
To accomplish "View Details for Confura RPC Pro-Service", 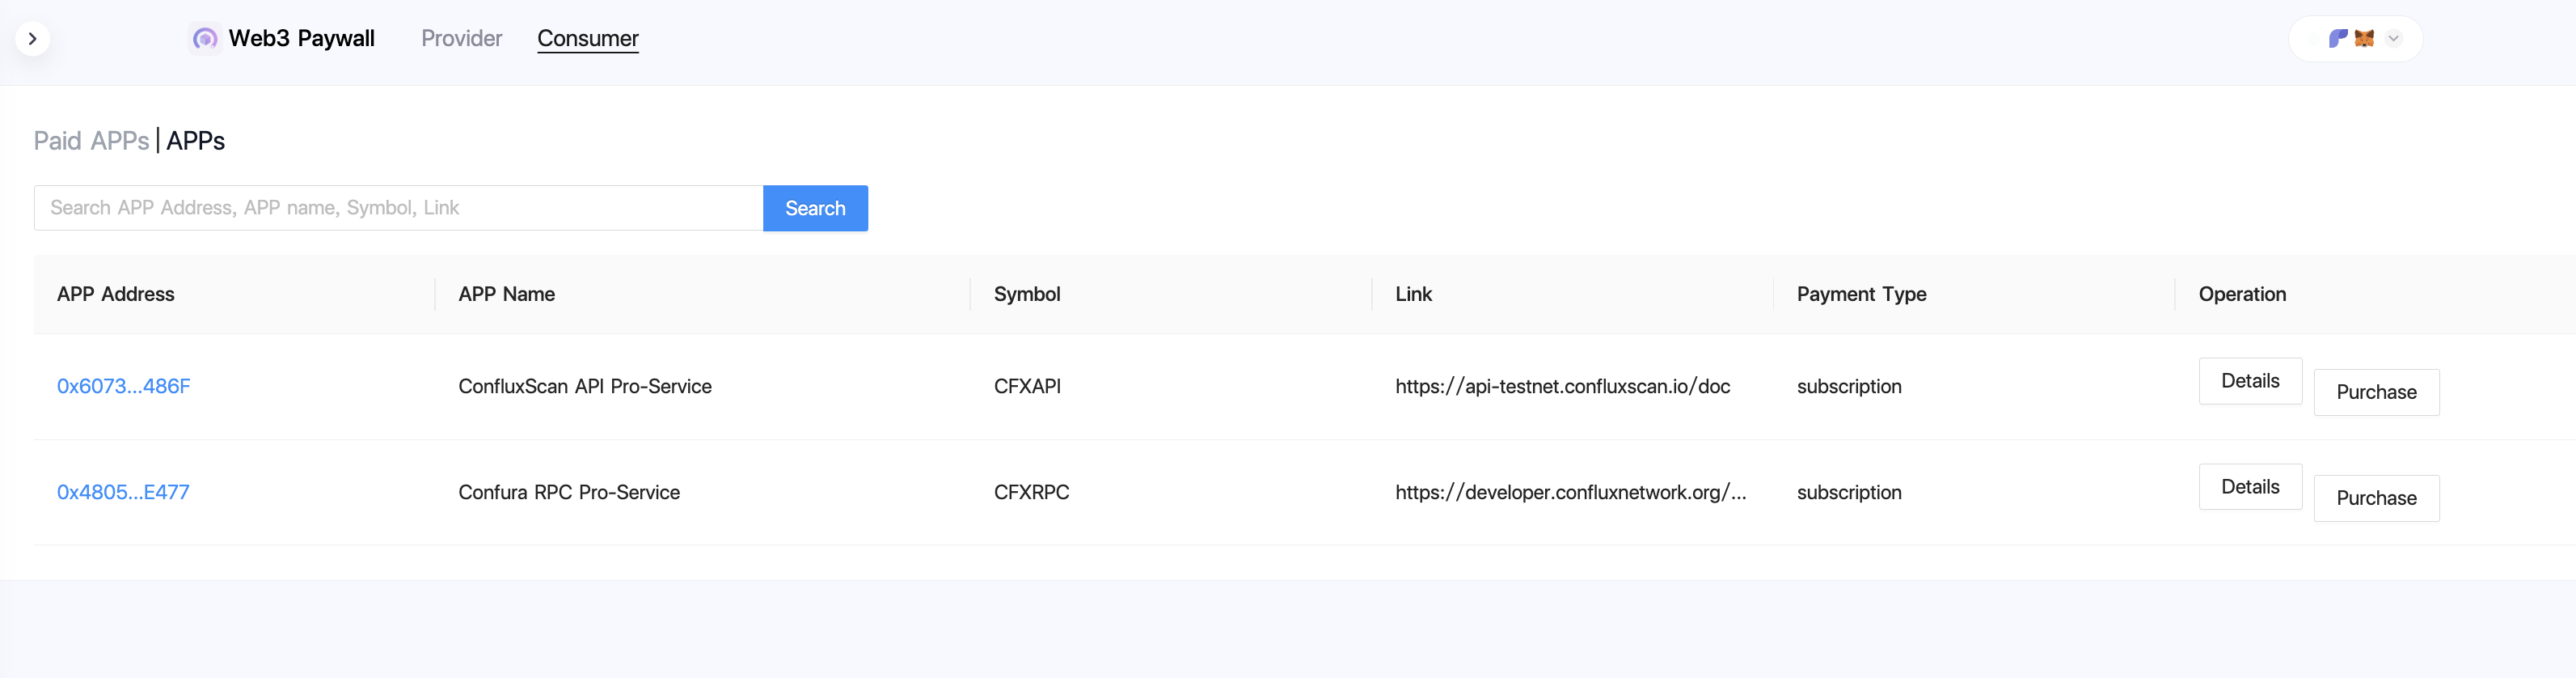I will click(2249, 487).
